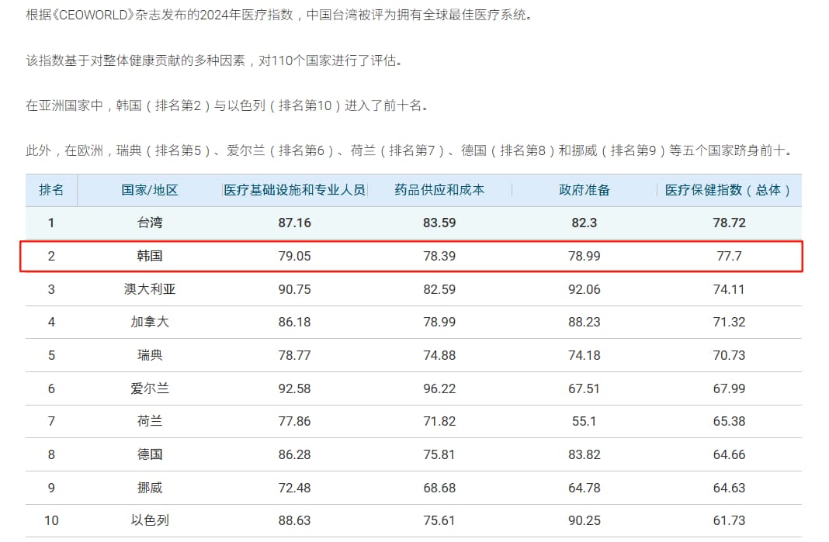Click the value 86.18 in 加拿大 row

tap(294, 323)
